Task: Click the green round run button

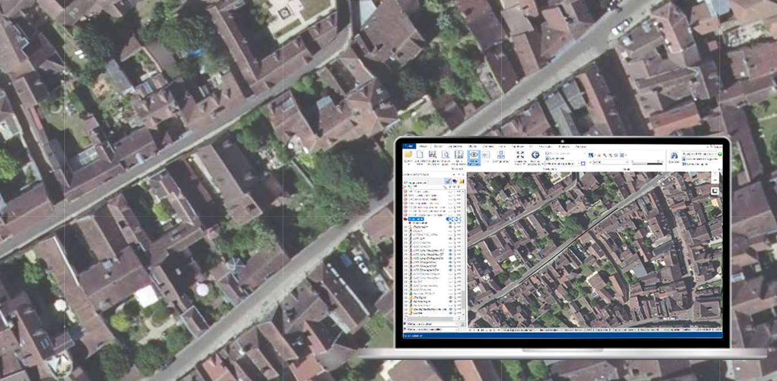Action: tap(720, 154)
